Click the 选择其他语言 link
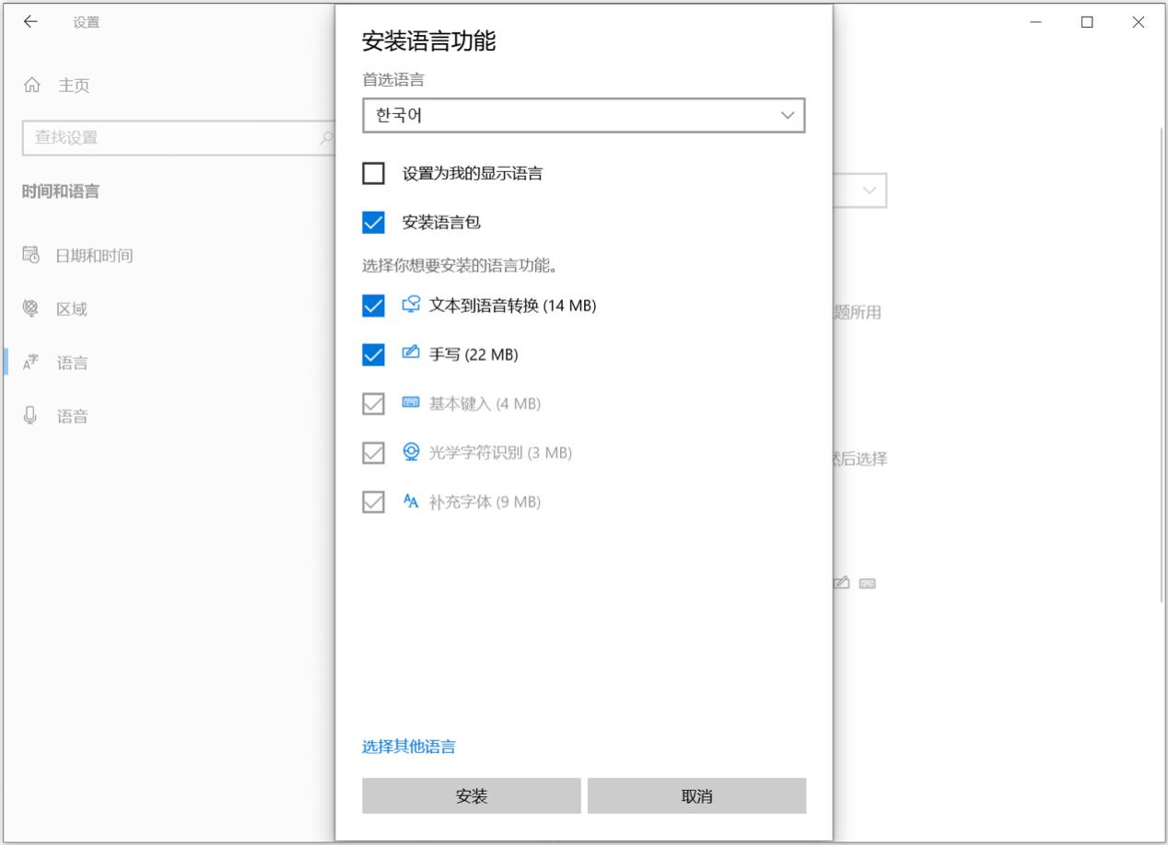This screenshot has width=1168, height=845. click(x=409, y=747)
